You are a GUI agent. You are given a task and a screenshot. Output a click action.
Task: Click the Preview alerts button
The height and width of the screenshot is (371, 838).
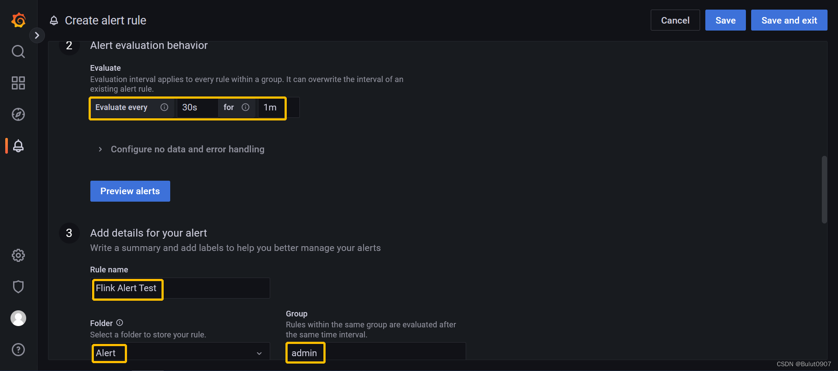[x=130, y=191]
